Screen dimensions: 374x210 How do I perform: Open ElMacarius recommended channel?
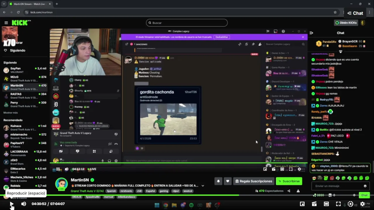pyautogui.click(x=25, y=170)
